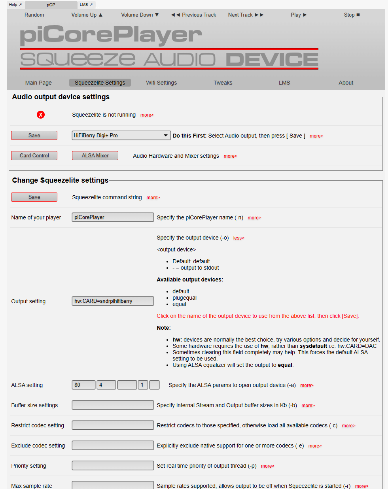The height and width of the screenshot is (489, 388).
Task: Click the empty third ALSA setting field
Action: point(127,385)
